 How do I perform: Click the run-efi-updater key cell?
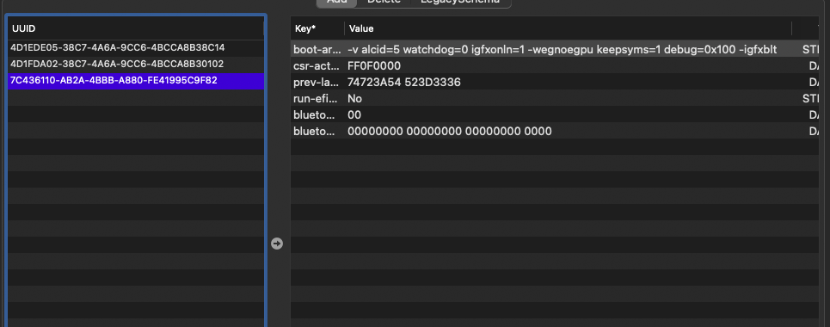pos(317,99)
